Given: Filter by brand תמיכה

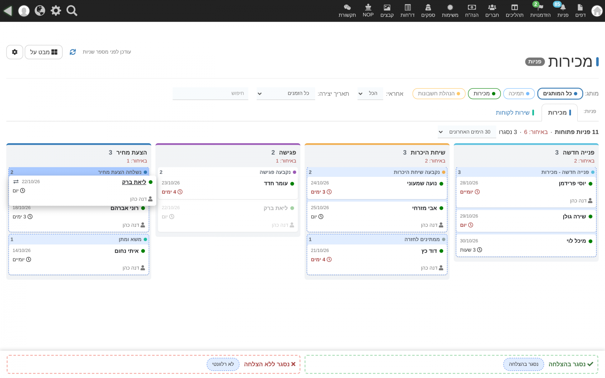Looking at the screenshot, I should [519, 94].
